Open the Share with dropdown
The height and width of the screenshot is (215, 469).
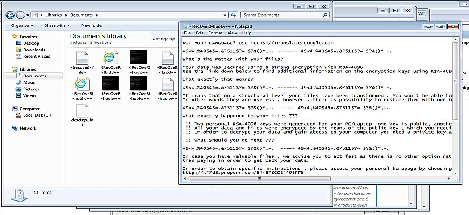tap(57, 25)
